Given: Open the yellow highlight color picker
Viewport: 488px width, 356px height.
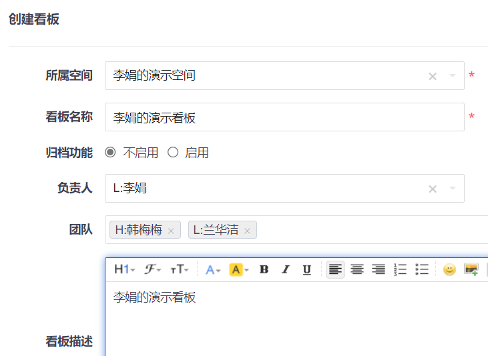Looking at the screenshot, I should click(x=239, y=269).
